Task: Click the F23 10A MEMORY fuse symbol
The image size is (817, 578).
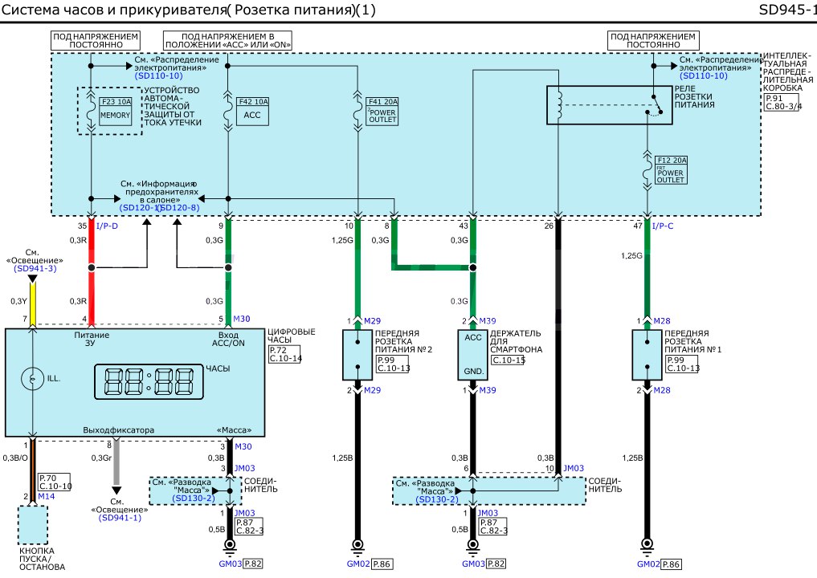Action: tap(113, 110)
